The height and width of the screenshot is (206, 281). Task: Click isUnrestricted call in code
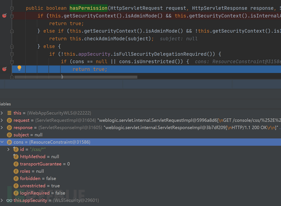point(154,61)
